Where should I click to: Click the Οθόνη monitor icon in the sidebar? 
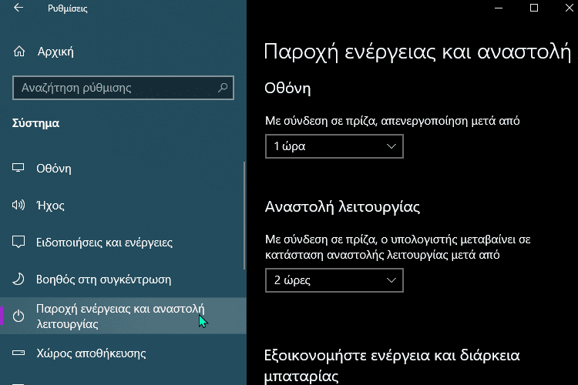(18, 168)
